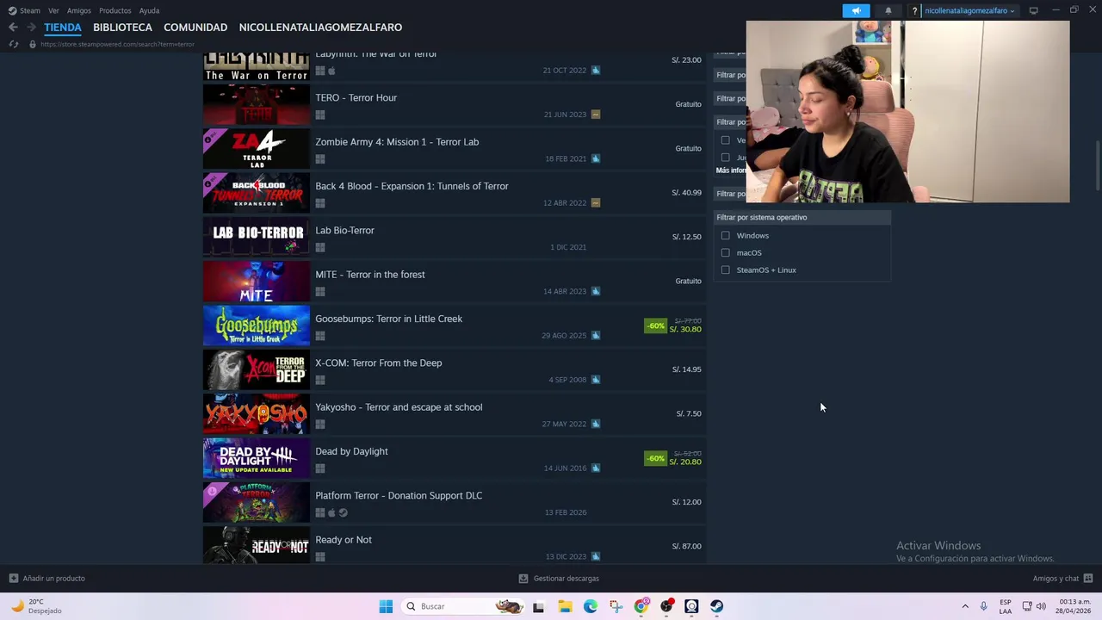Click Steam Deck verified icon on Dead by Daylight

596,468
